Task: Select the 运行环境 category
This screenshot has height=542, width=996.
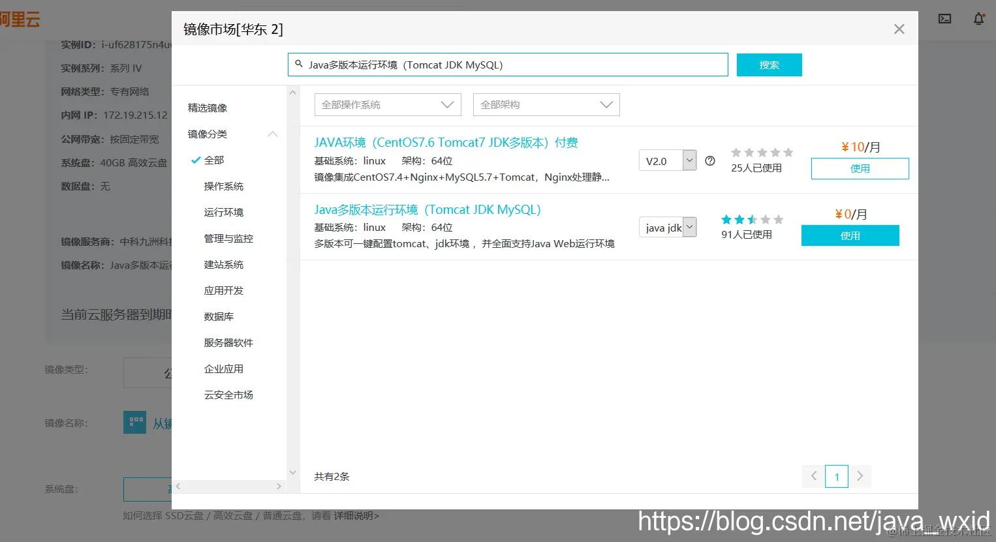Action: point(224,212)
